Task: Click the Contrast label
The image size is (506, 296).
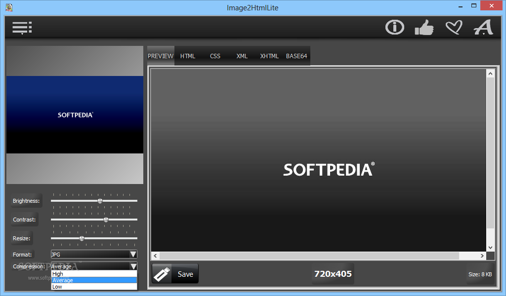Action: pos(24,220)
